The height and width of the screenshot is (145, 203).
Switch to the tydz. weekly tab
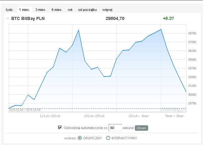[x=10, y=10]
